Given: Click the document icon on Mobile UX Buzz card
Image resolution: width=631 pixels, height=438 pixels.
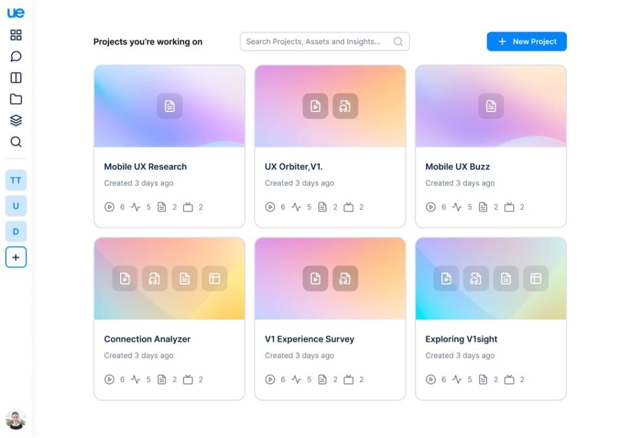Looking at the screenshot, I should click(x=491, y=106).
